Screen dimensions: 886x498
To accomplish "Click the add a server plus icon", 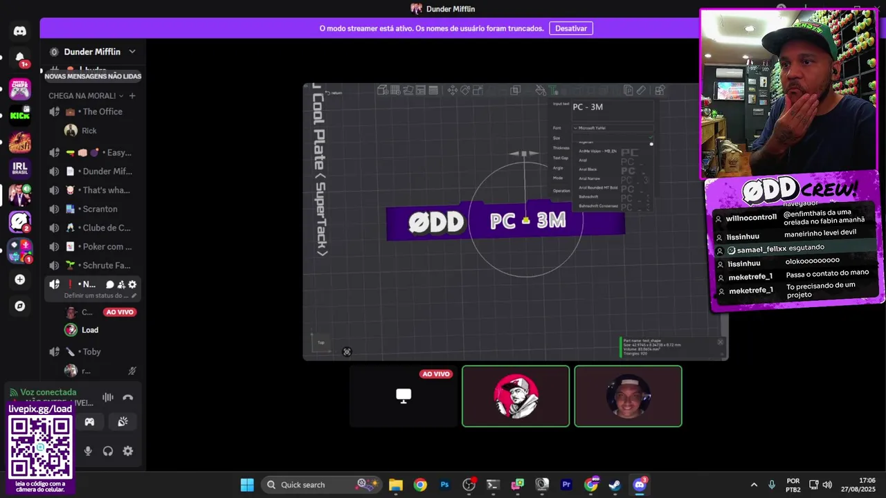I will 19,279.
